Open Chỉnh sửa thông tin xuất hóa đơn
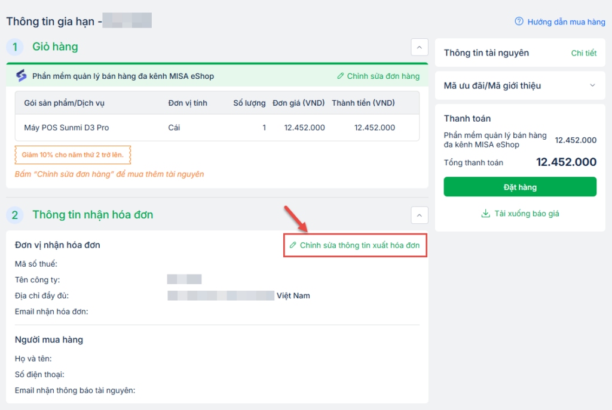 359,245
